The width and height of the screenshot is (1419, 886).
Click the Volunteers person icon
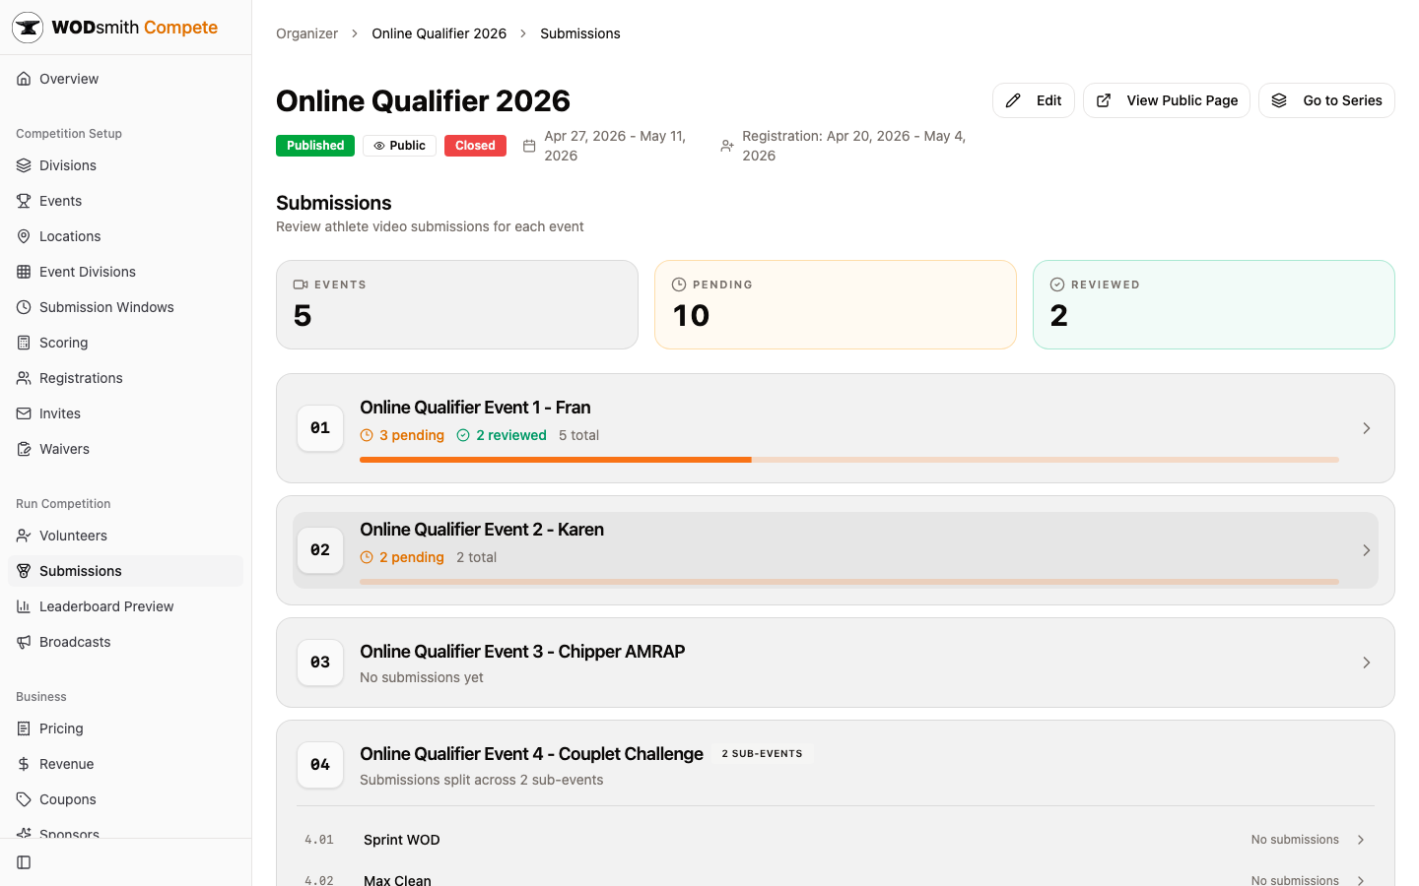click(24, 536)
